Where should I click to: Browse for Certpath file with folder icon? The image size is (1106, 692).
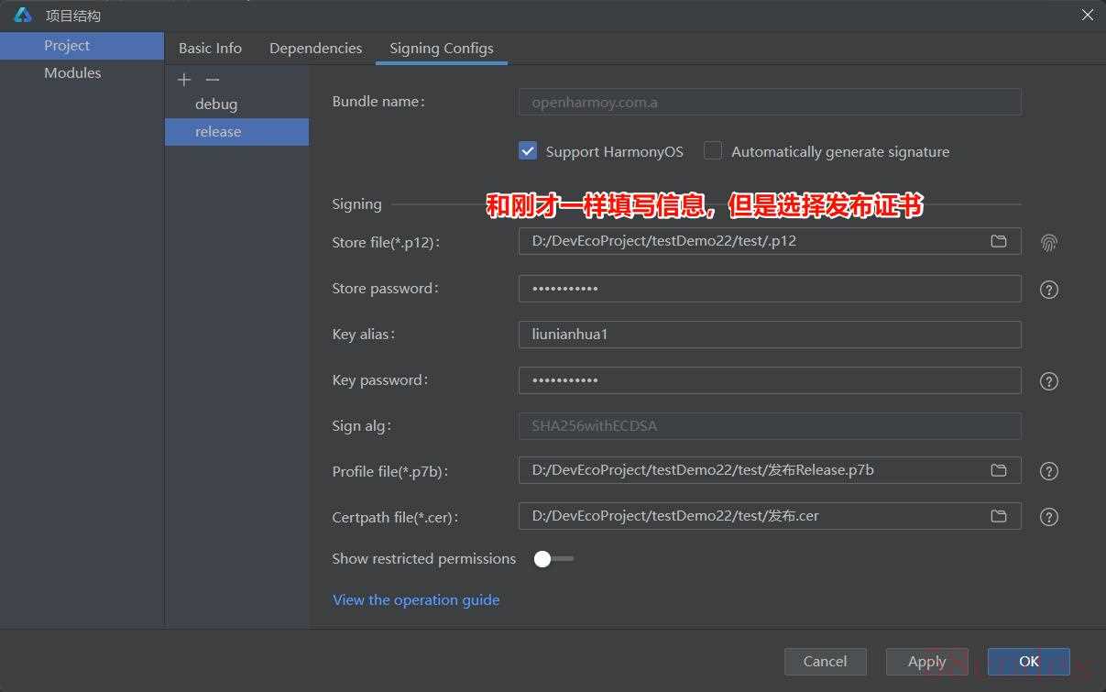[999, 516]
